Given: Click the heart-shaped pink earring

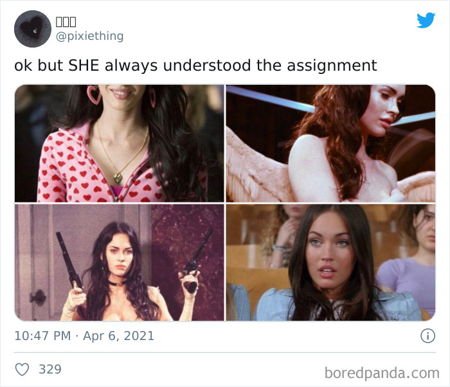Looking at the screenshot, I should click(94, 94).
